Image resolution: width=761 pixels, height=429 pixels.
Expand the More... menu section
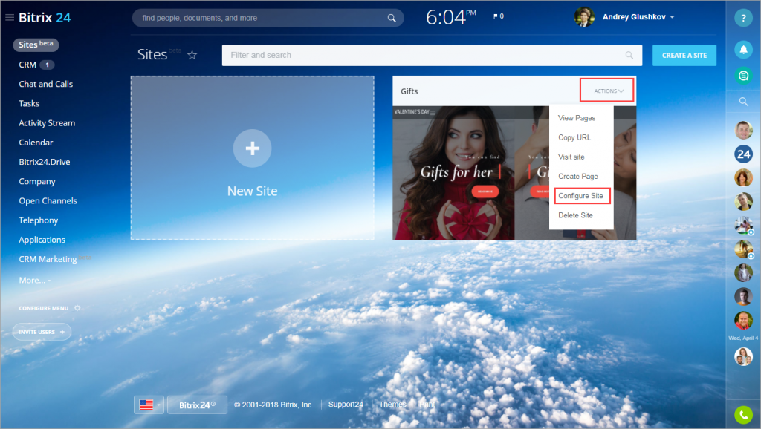pyautogui.click(x=34, y=280)
